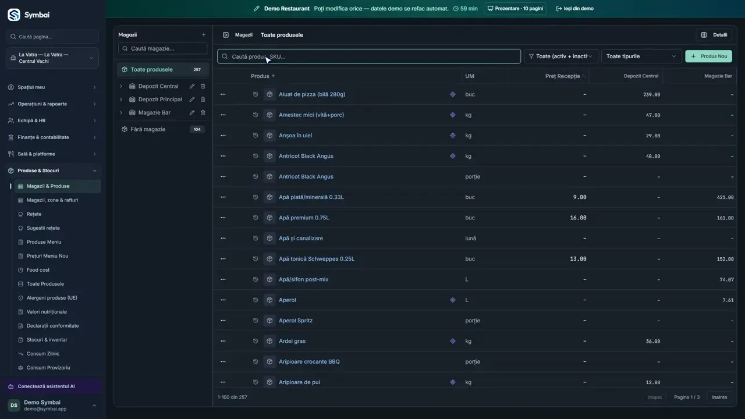Select Alergeni produse (UE) in sidebar
Viewport: 745px width, 419px height.
pyautogui.click(x=52, y=298)
